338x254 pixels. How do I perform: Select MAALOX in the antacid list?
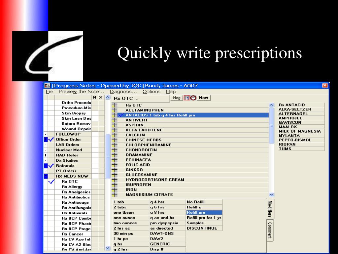point(301,127)
